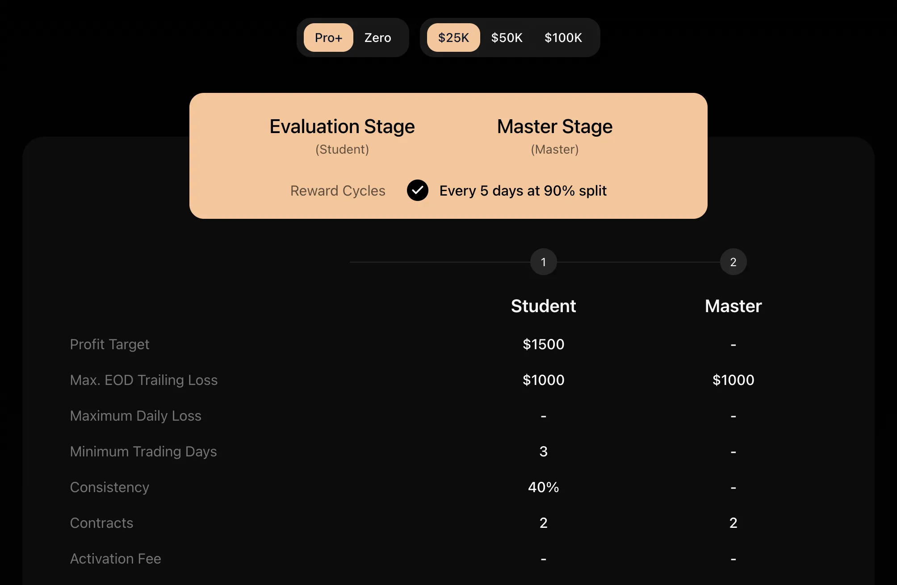
Task: Click Master's $1000 trailing loss value
Action: [x=733, y=380]
